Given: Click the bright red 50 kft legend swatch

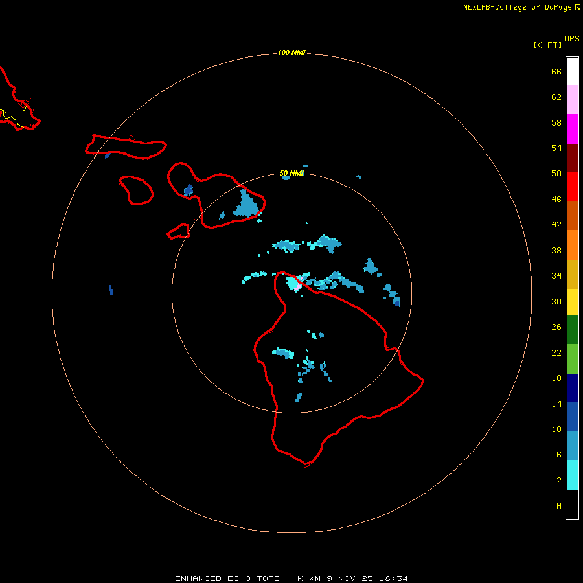Looking at the screenshot, I should [572, 187].
